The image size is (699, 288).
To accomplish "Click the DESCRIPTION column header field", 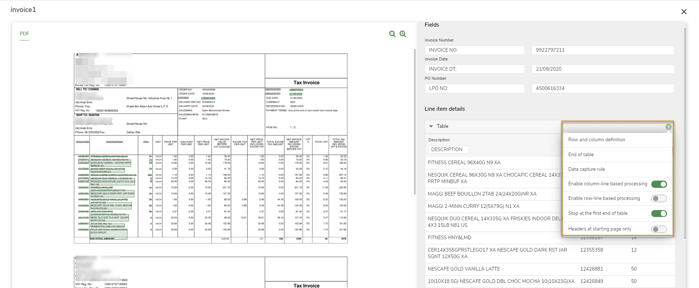I will pyautogui.click(x=448, y=150).
